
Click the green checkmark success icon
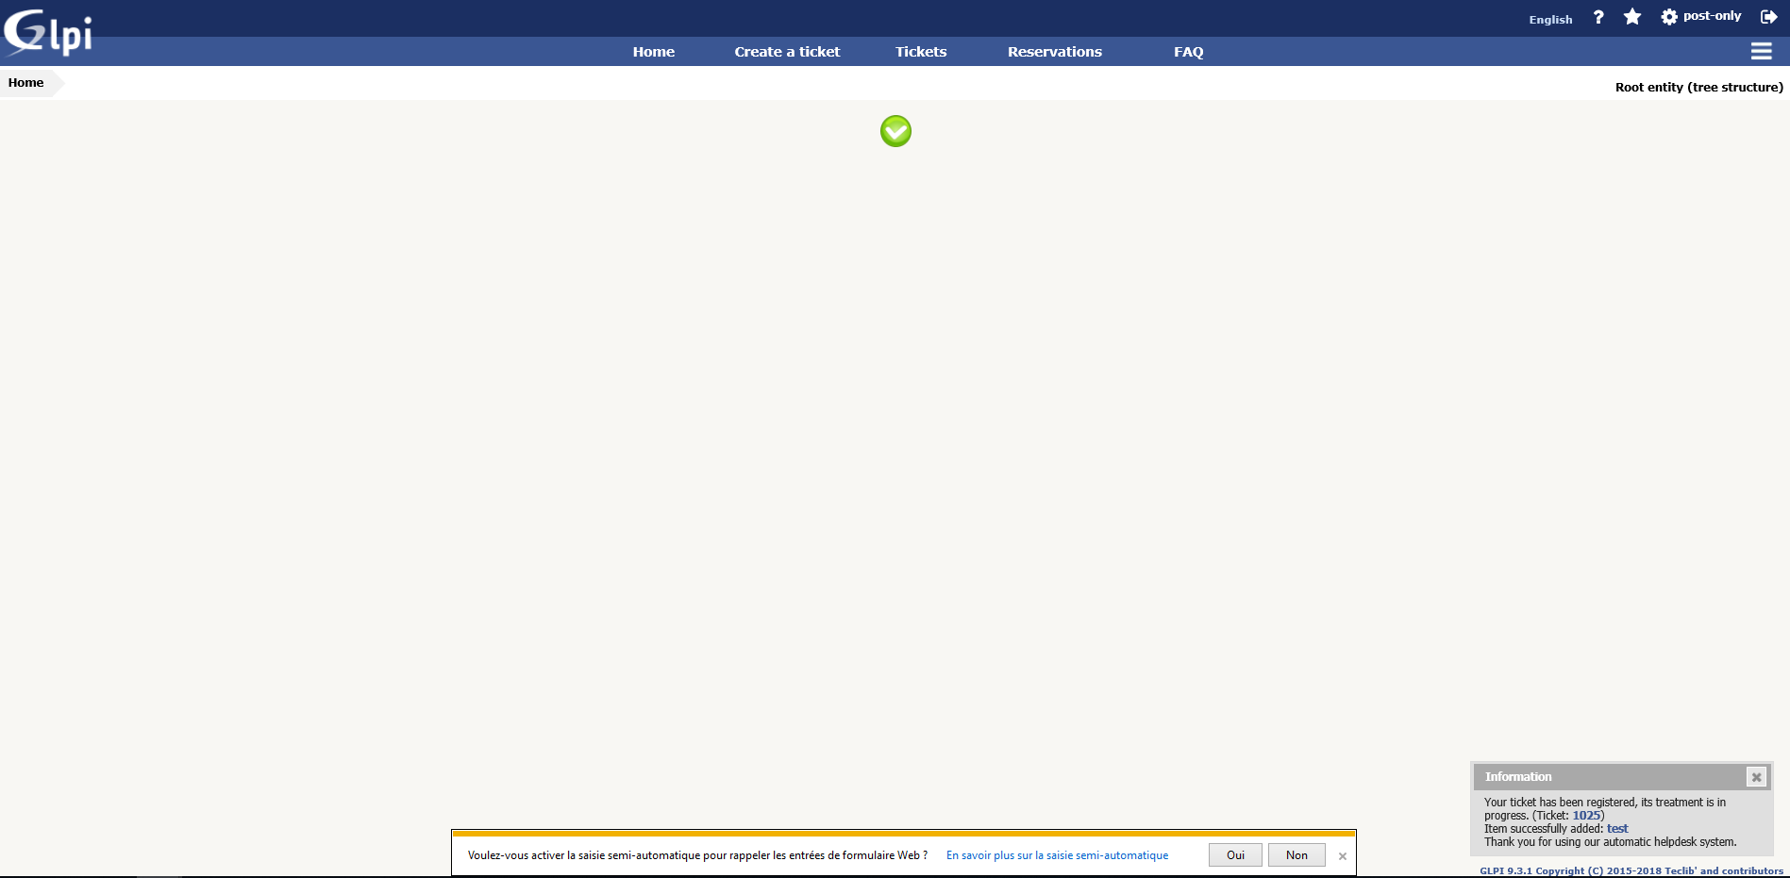tap(895, 131)
